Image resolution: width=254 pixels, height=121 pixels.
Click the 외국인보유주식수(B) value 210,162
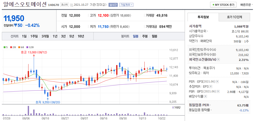click(x=244, y=55)
